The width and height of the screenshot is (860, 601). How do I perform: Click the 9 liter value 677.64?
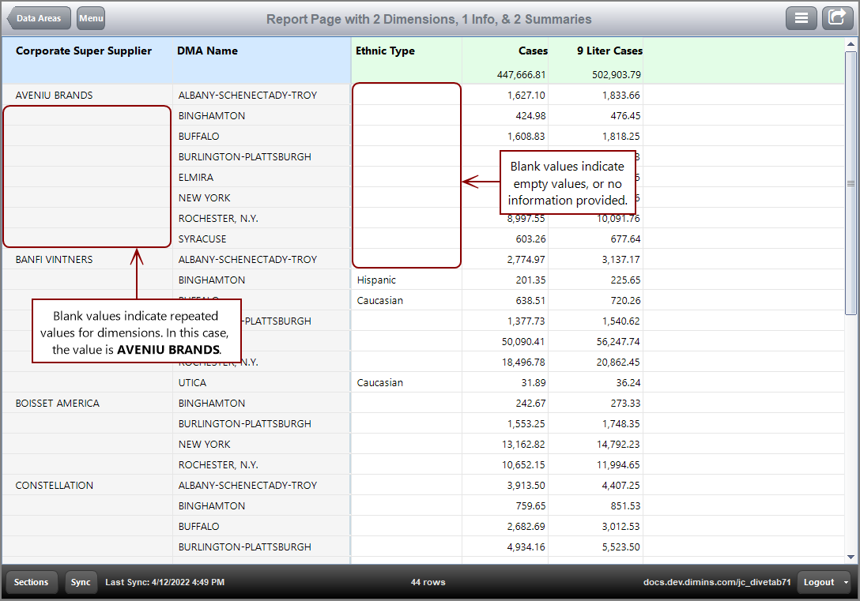[x=625, y=239]
